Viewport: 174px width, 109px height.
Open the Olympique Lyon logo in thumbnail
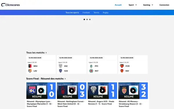click(x=32, y=90)
